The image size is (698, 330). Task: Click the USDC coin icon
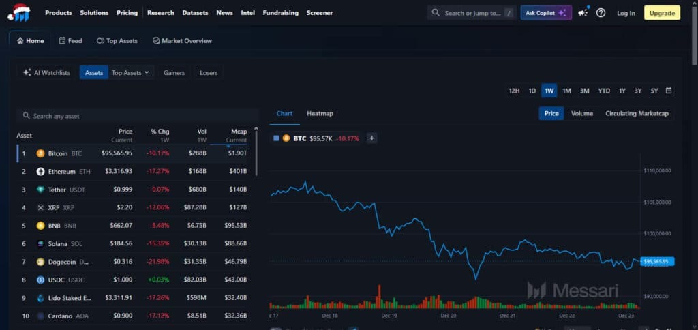(40, 280)
